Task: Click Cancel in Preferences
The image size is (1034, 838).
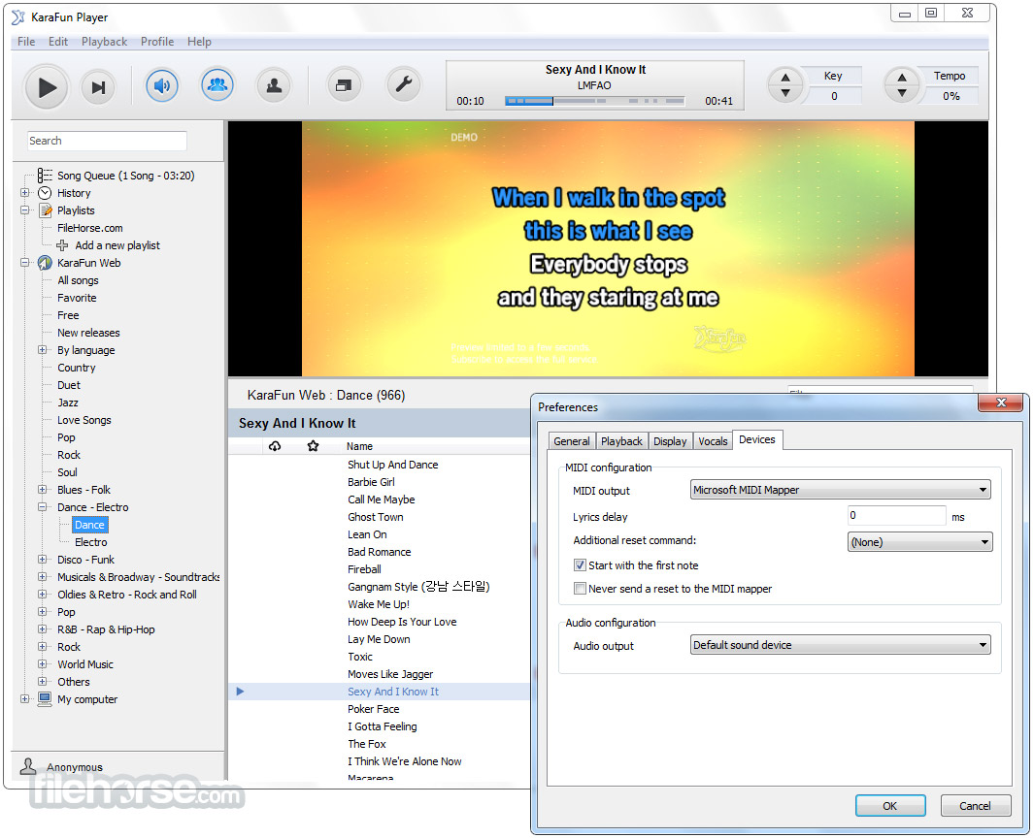Action: pos(975,806)
